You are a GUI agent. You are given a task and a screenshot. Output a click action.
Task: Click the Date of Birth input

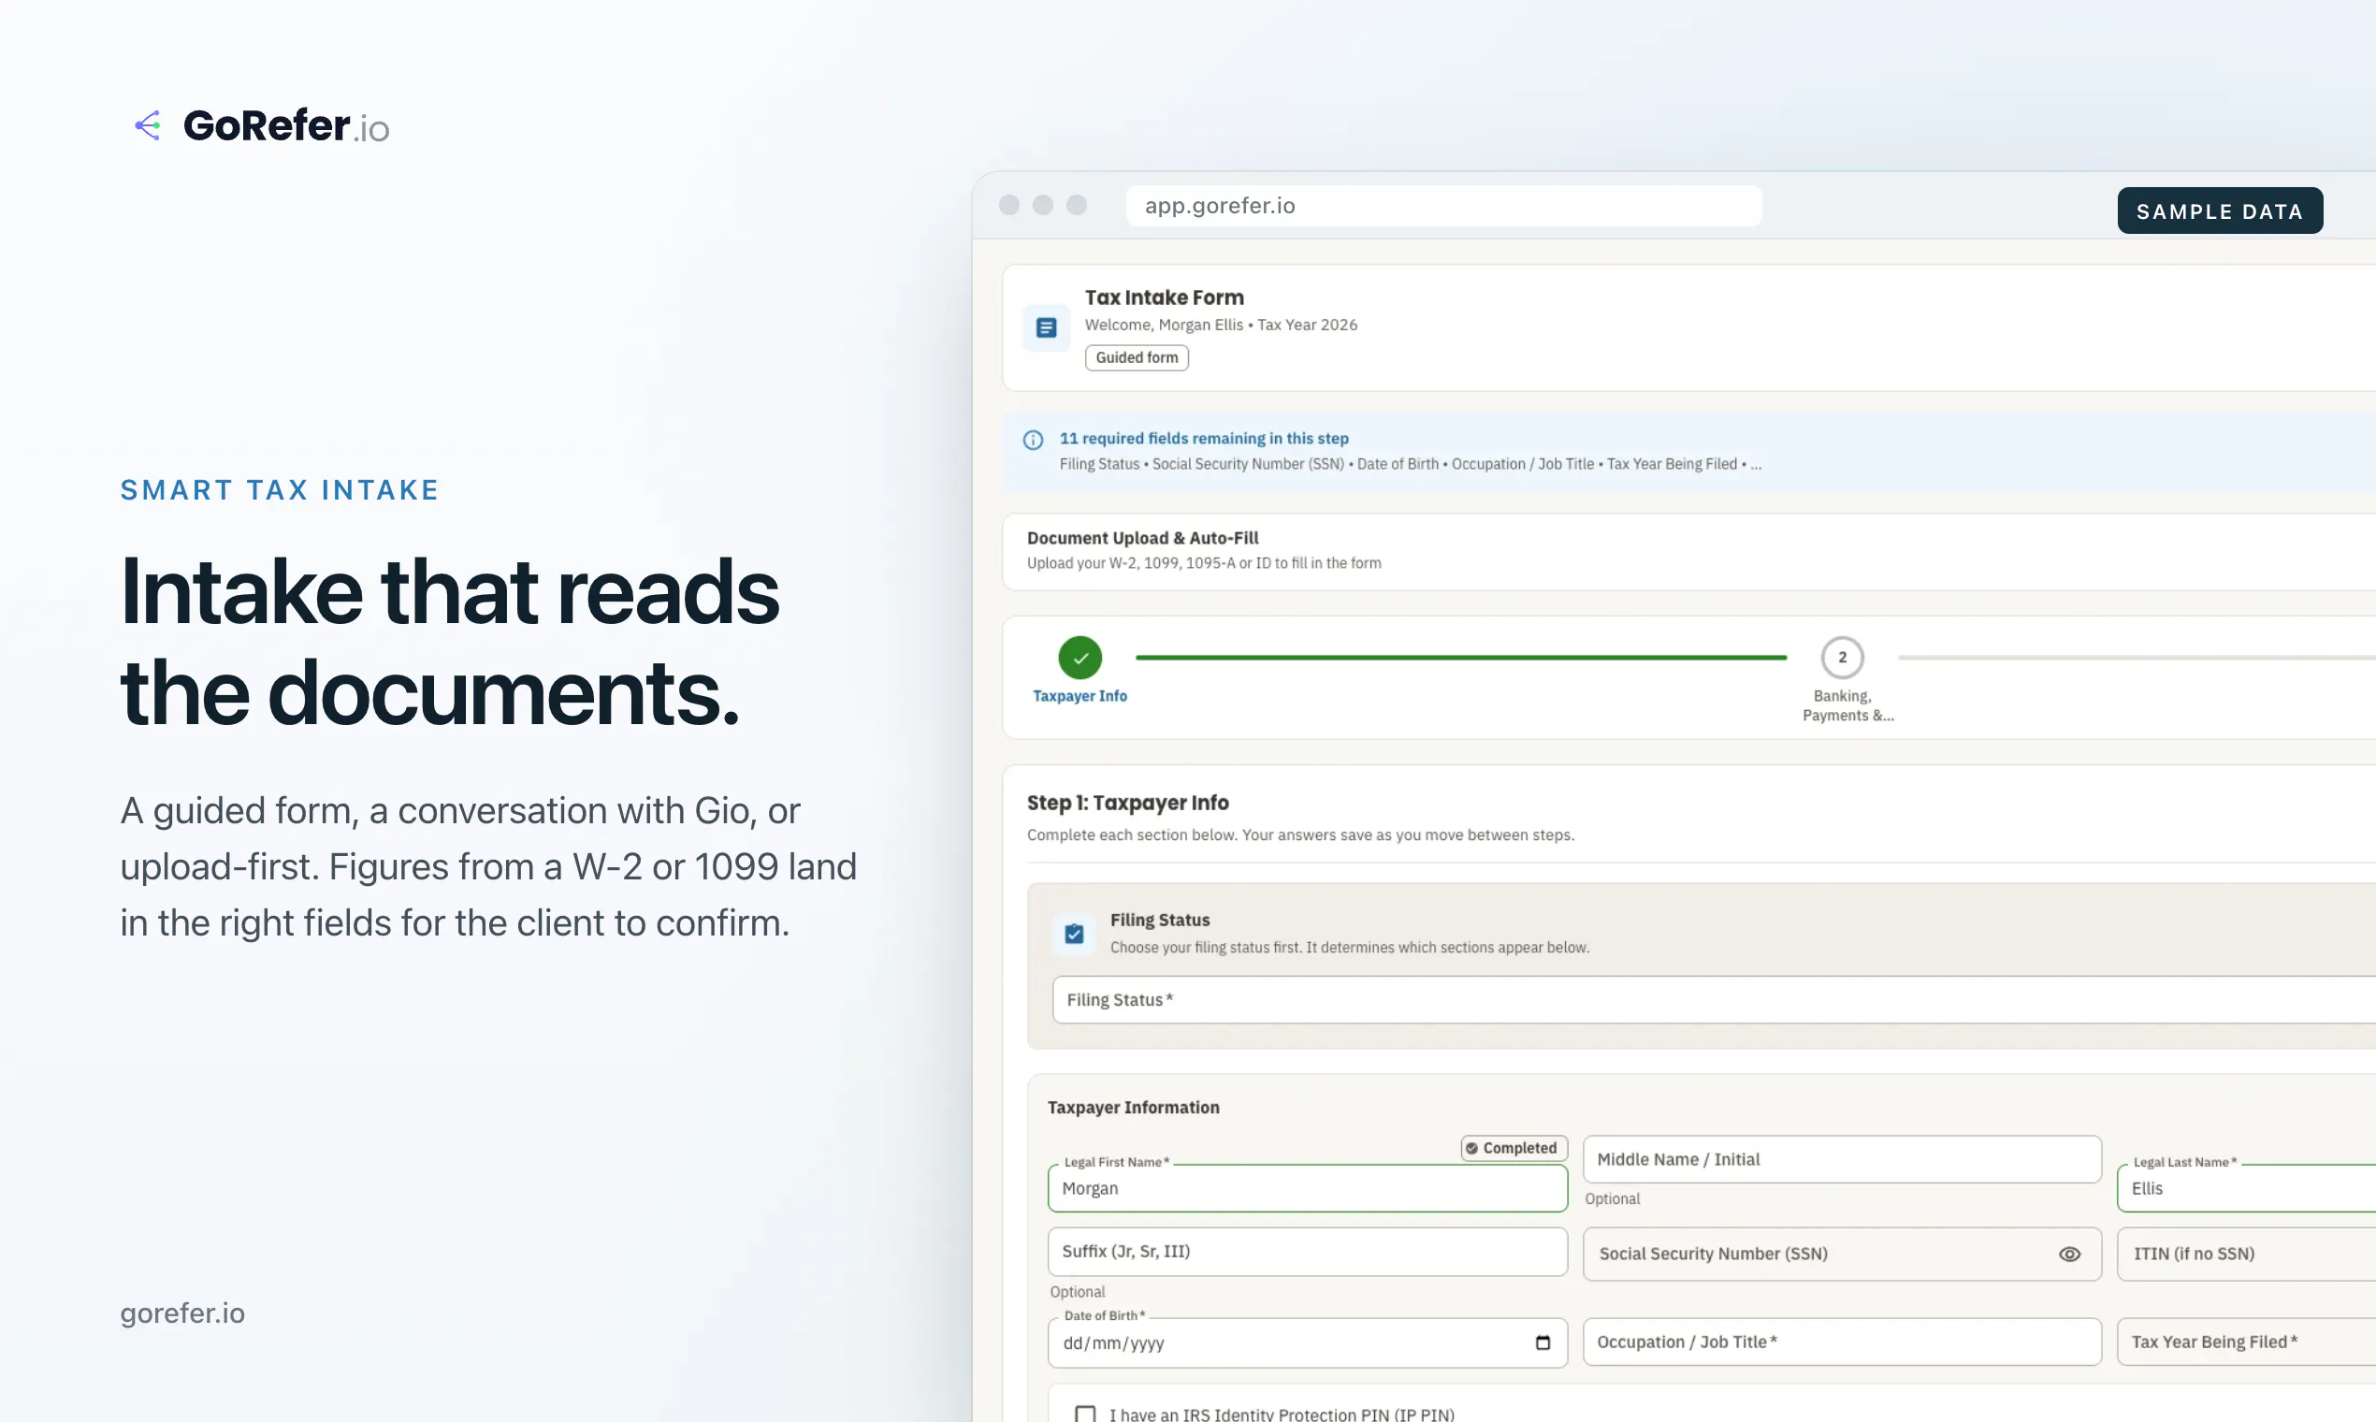coord(1307,1342)
